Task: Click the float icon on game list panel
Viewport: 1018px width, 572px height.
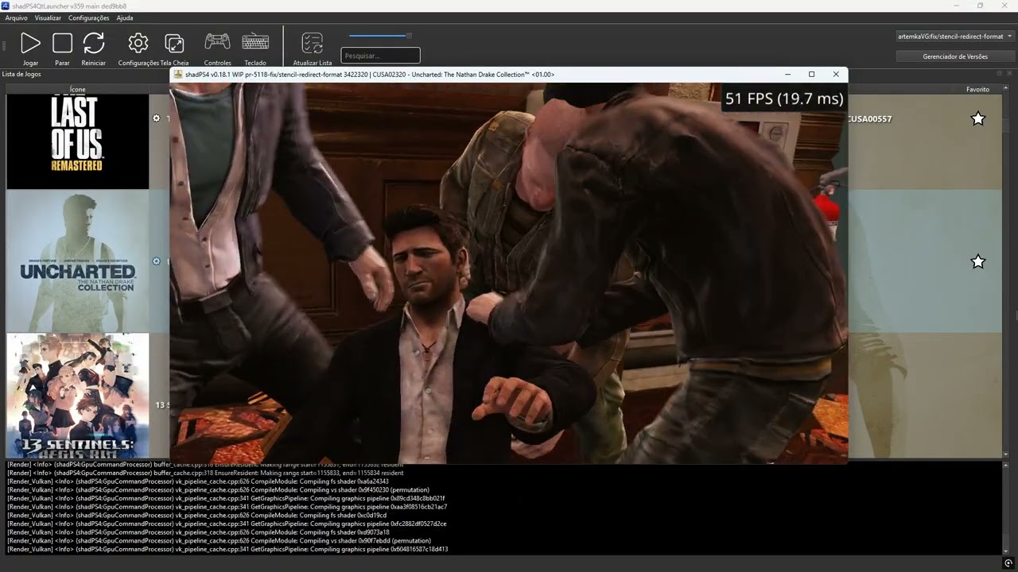Action: click(1001, 74)
